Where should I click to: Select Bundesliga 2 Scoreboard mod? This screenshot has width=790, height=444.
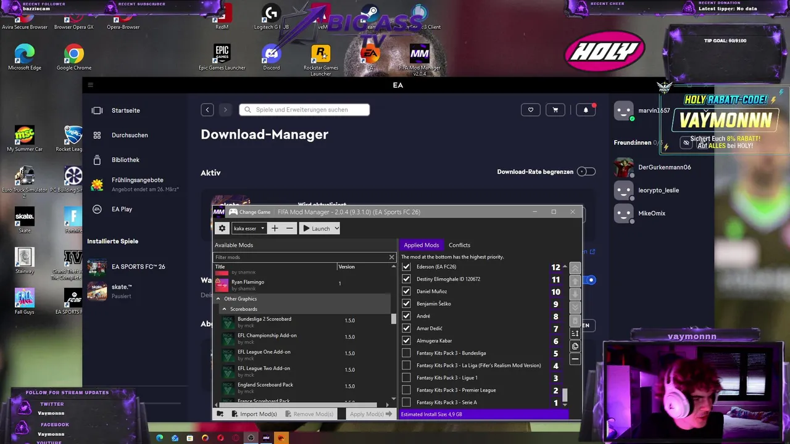tap(302, 323)
